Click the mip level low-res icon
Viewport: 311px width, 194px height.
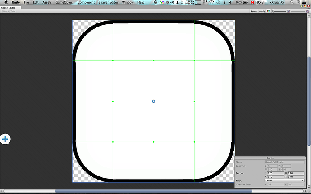[x=288, y=11]
